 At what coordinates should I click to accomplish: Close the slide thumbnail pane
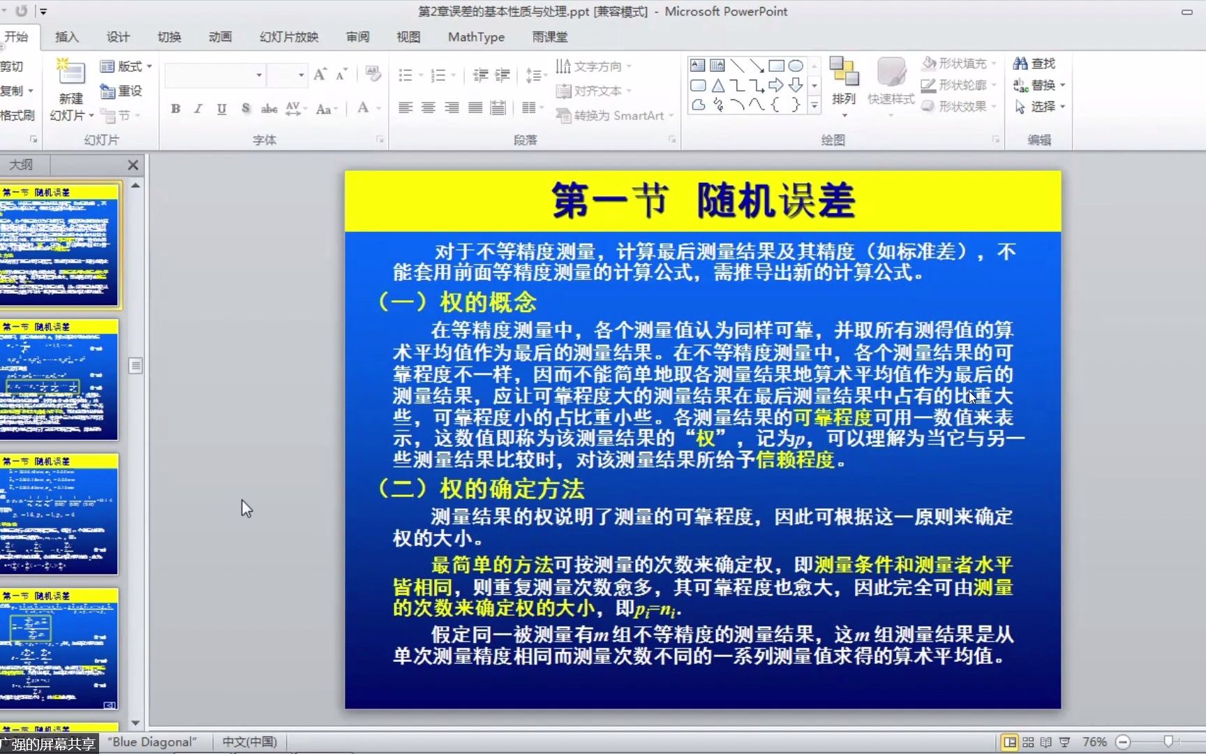(x=133, y=165)
